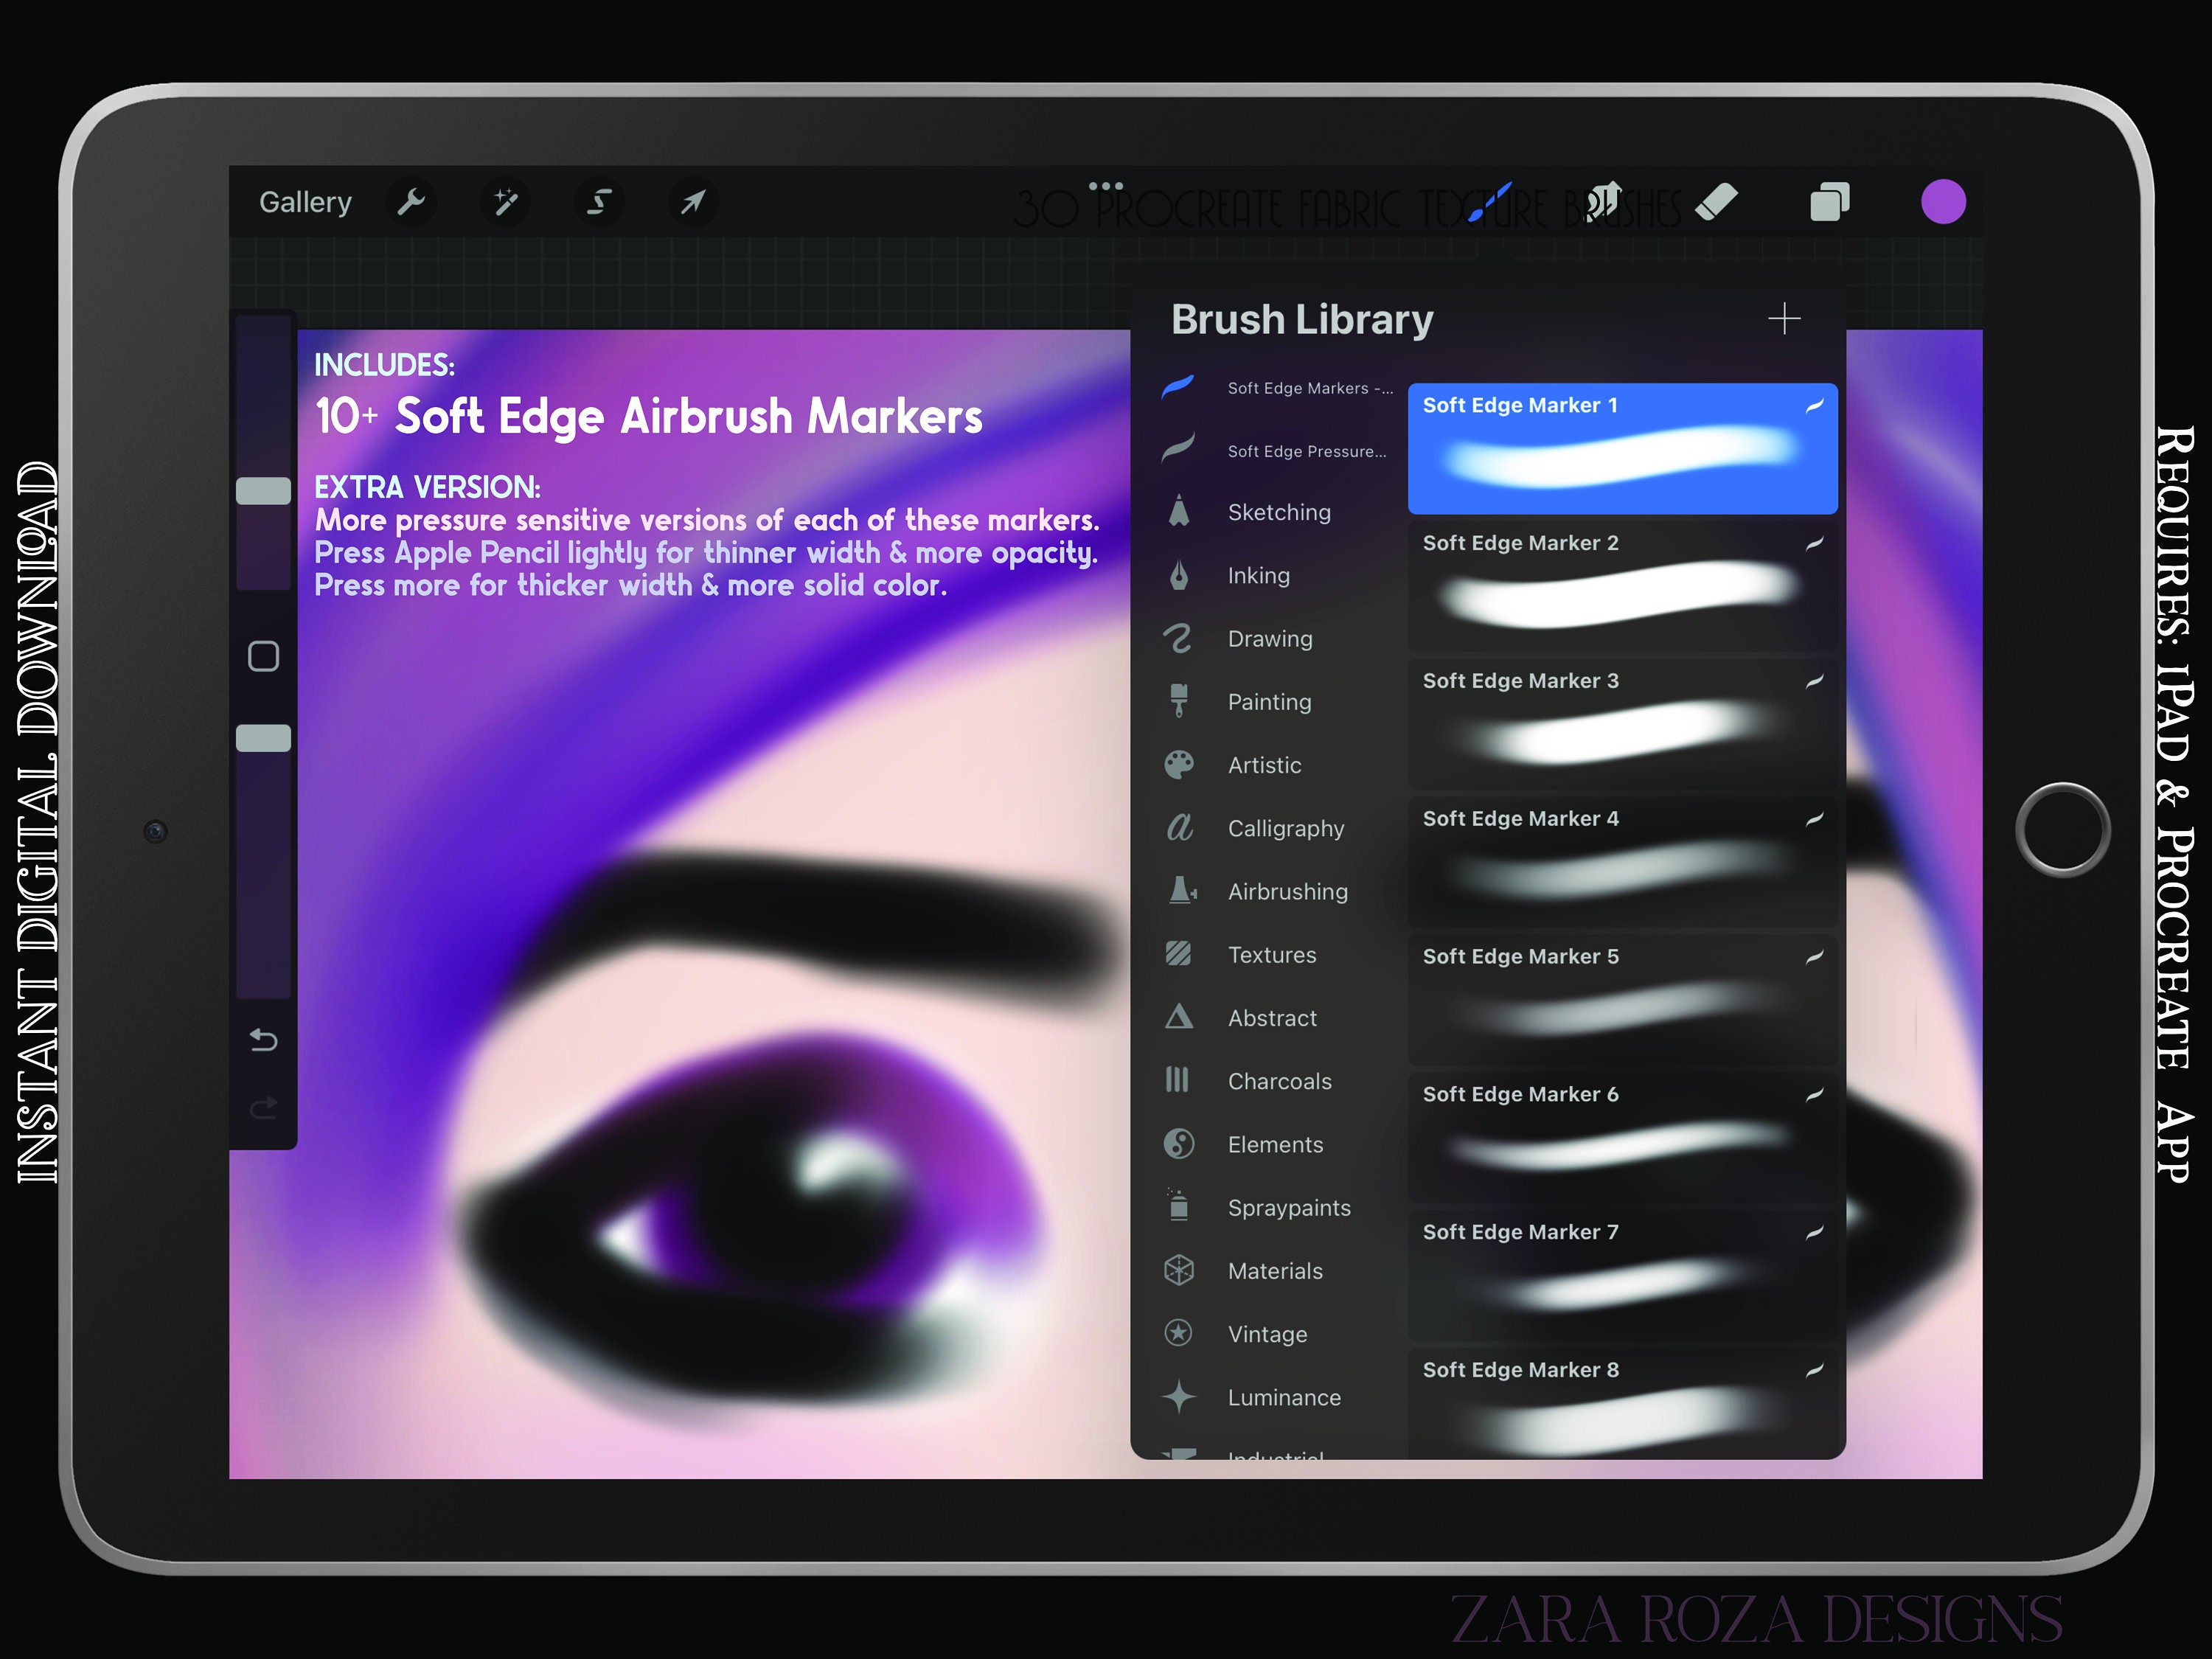
Task: Open the active color picker swatch
Action: (1945, 202)
